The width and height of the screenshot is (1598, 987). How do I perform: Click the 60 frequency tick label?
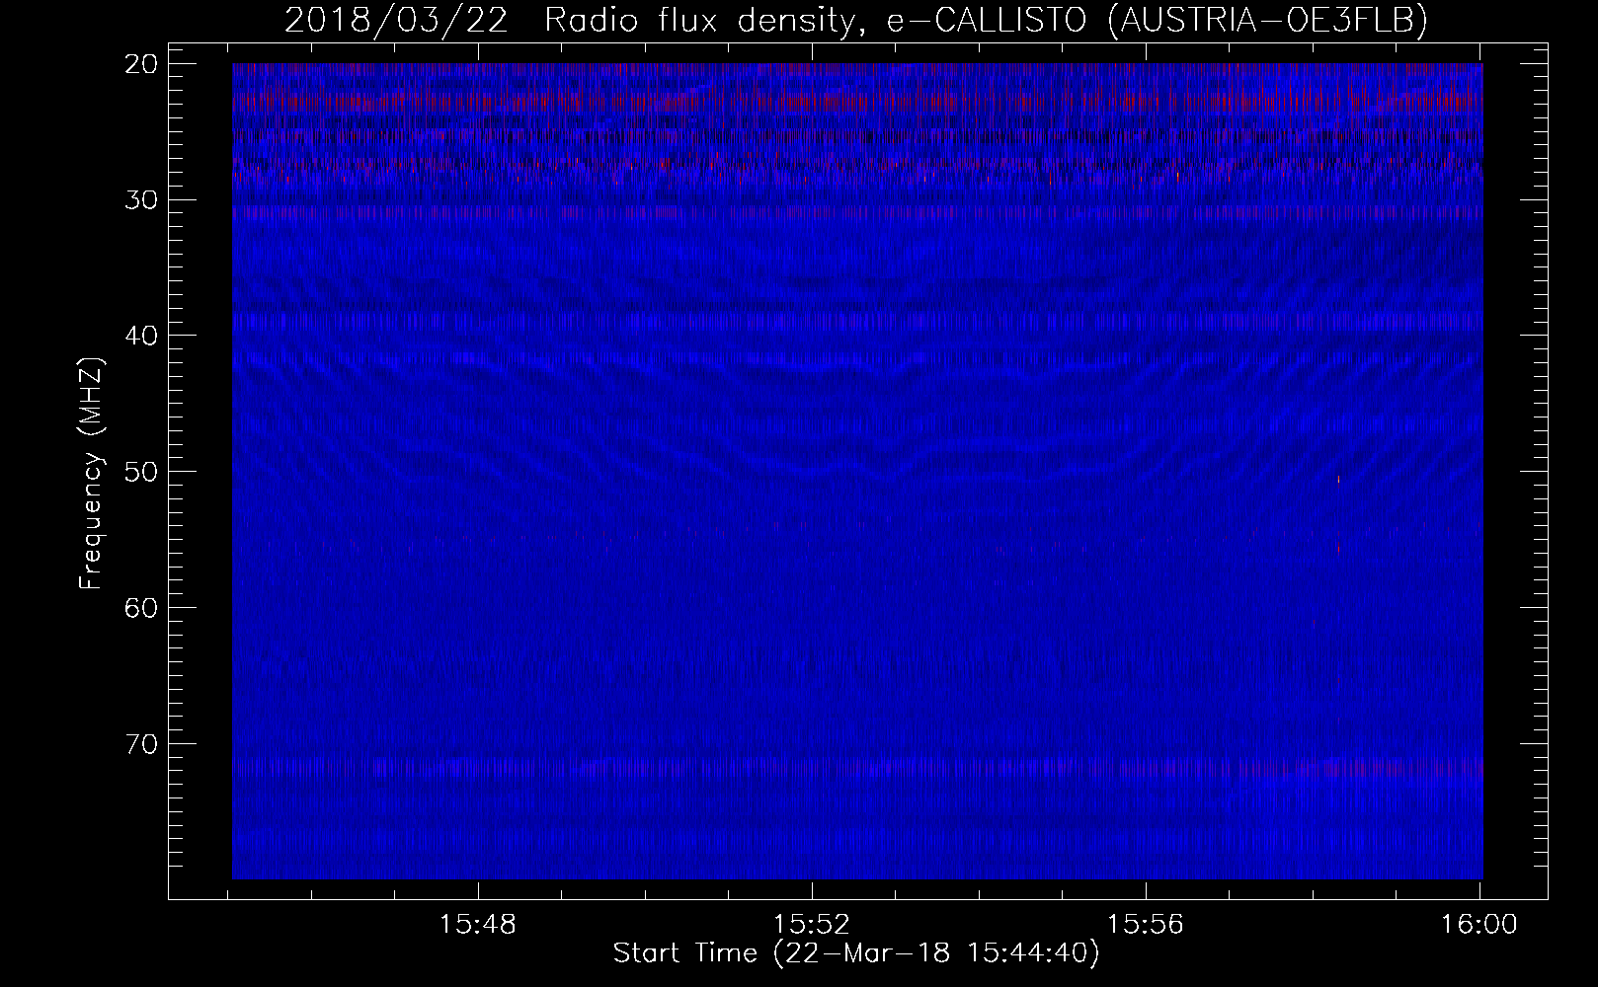142,607
